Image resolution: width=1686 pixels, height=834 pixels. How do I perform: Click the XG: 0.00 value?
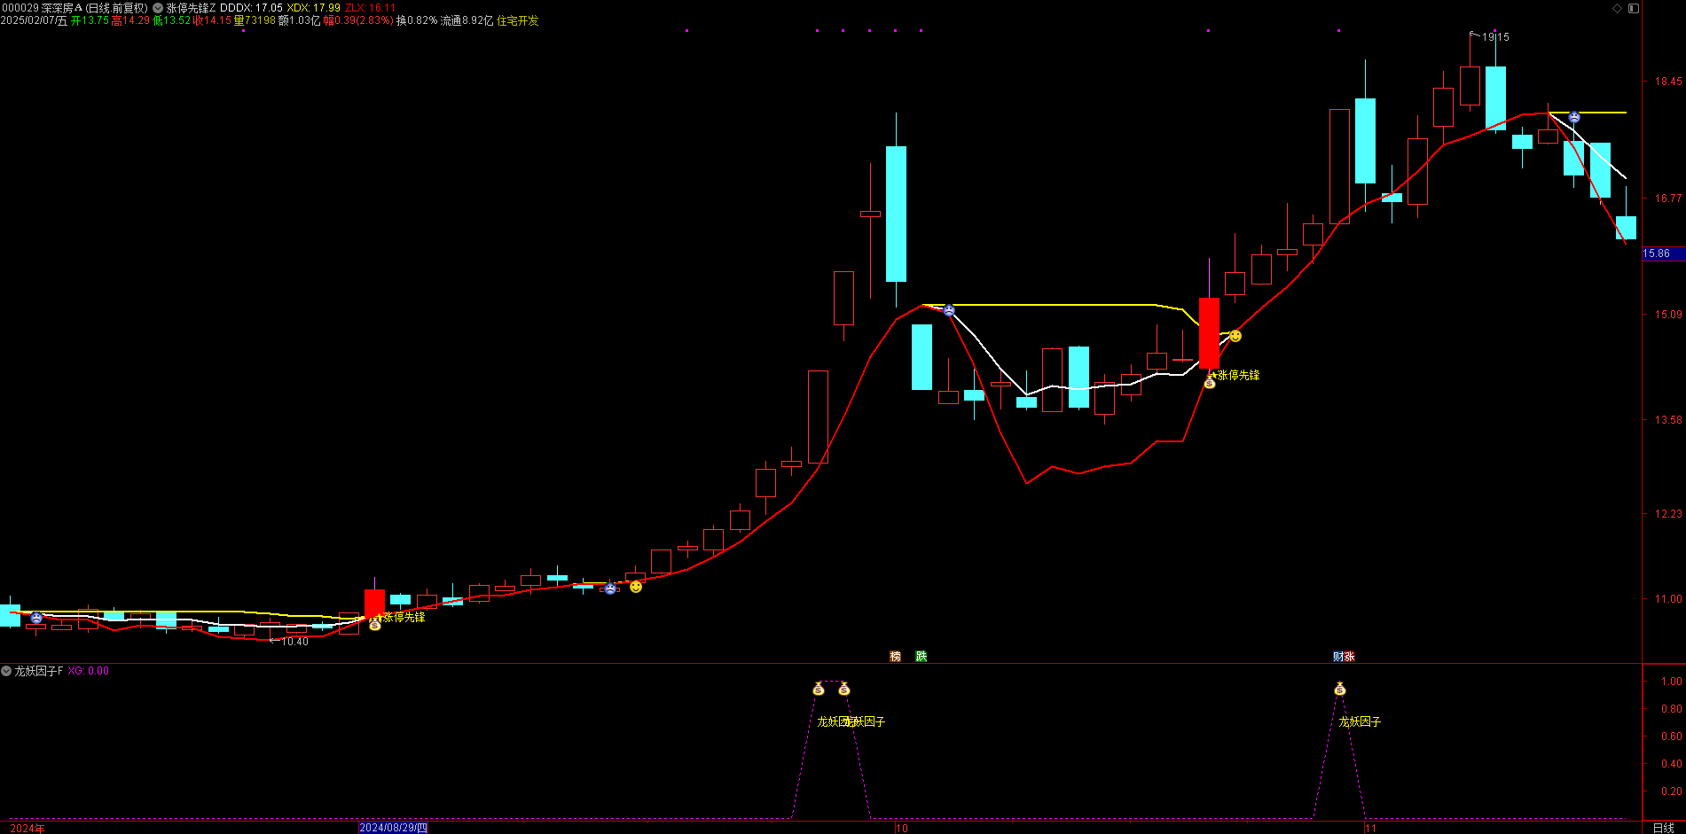pos(88,671)
